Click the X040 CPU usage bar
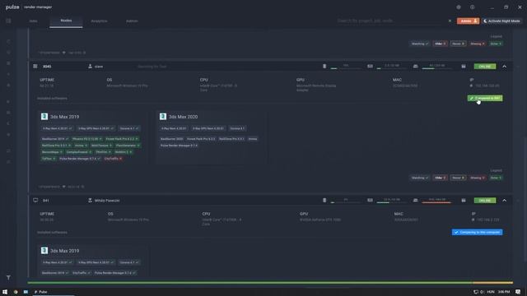Image resolution: width=527 pixels, height=296 pixels. pyautogui.click(x=346, y=68)
